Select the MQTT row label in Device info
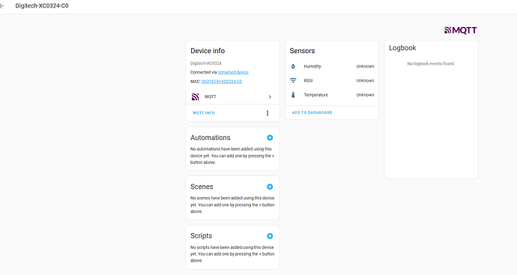 (x=211, y=97)
